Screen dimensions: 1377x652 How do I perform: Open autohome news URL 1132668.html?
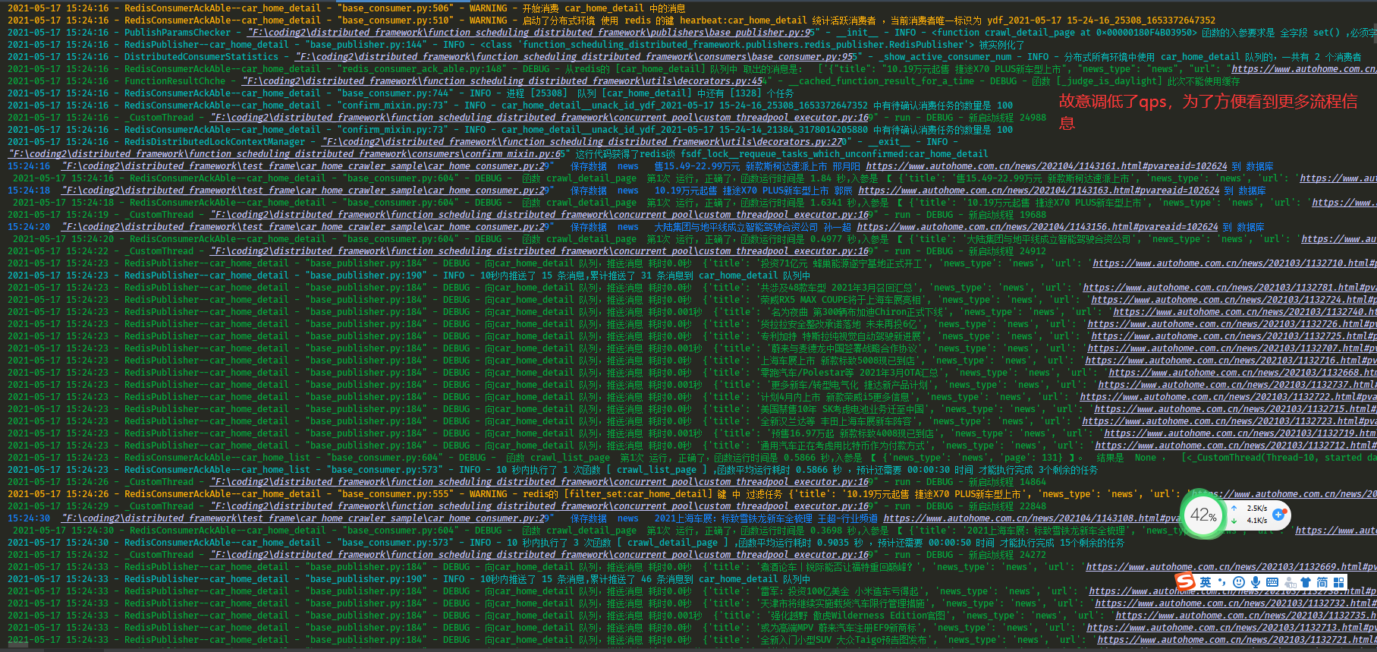point(1243,373)
